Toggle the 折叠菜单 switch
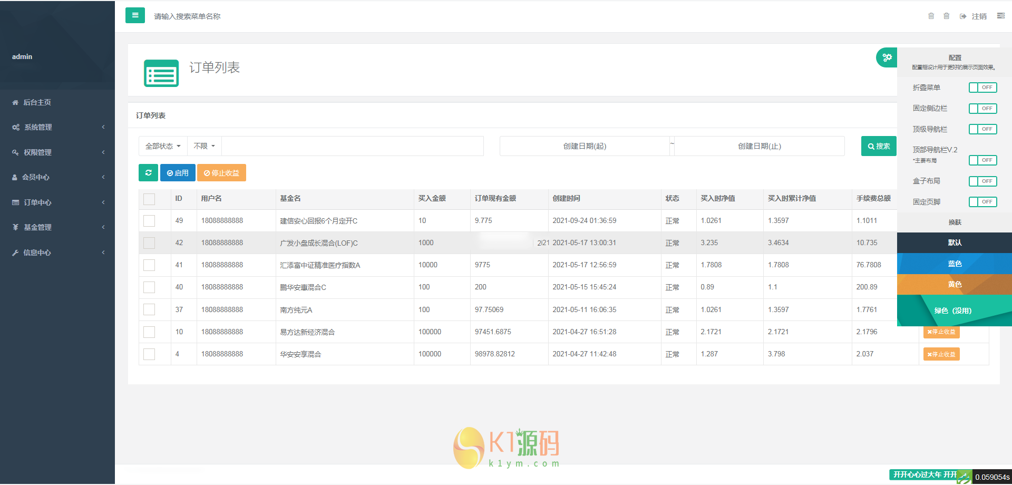The height and width of the screenshot is (485, 1012). (982, 88)
